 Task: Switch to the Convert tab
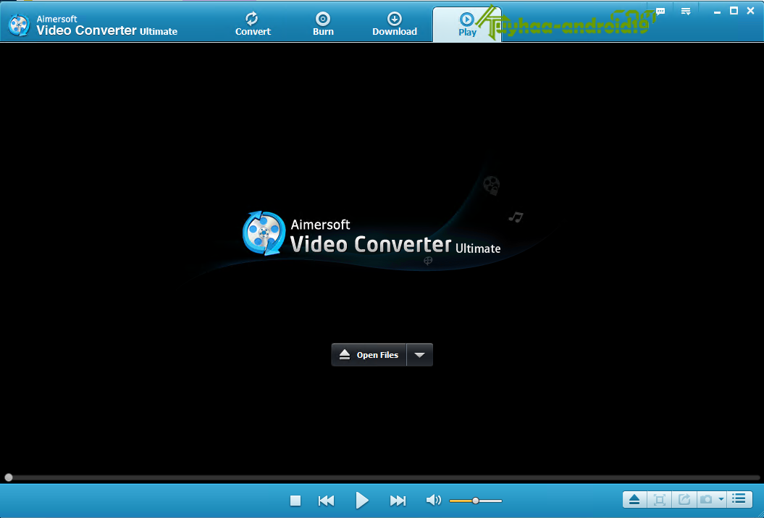[x=252, y=22]
